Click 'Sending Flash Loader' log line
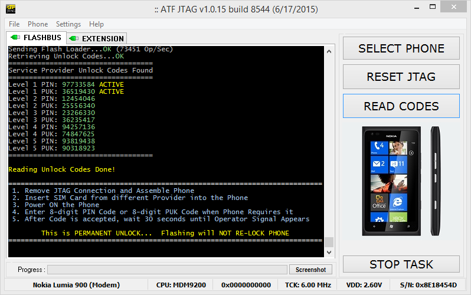The width and height of the screenshot is (471, 295). click(x=91, y=49)
